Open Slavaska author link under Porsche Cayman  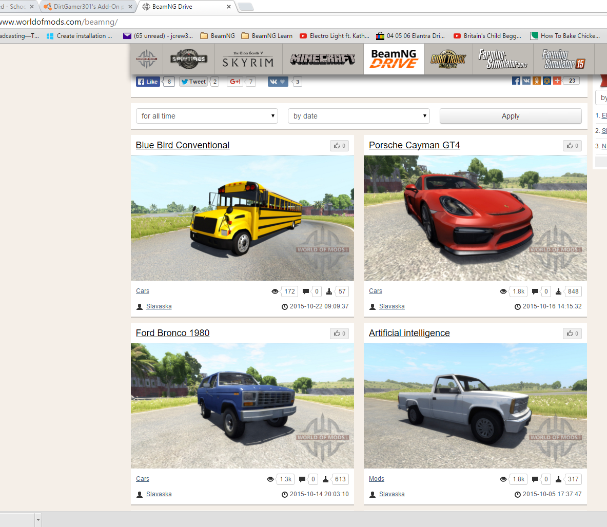[x=392, y=306]
